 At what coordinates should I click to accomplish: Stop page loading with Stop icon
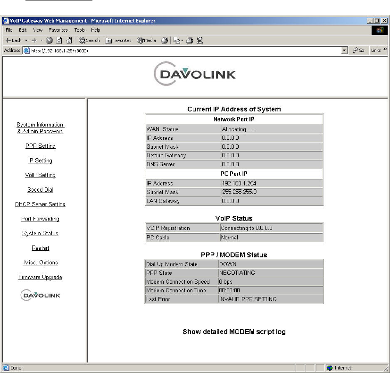49,40
